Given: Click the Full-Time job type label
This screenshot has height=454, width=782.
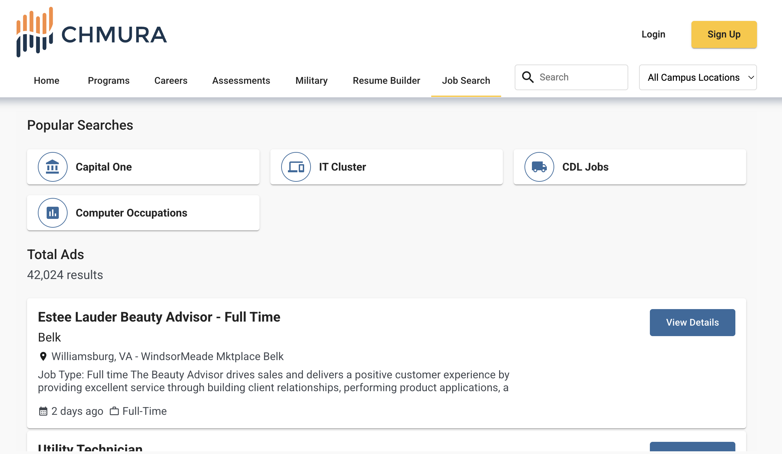Looking at the screenshot, I should tap(145, 411).
